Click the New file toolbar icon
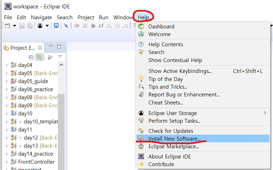This screenshot has height=170, width=273. pos(7,26)
